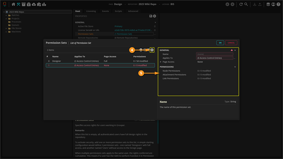Image resolution: width=283 pixels, height=159 pixels.
Task: Open the user account icon
Action: [273, 4]
